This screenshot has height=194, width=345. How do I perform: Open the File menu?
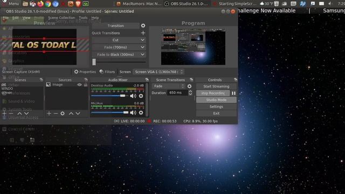(x=6, y=18)
